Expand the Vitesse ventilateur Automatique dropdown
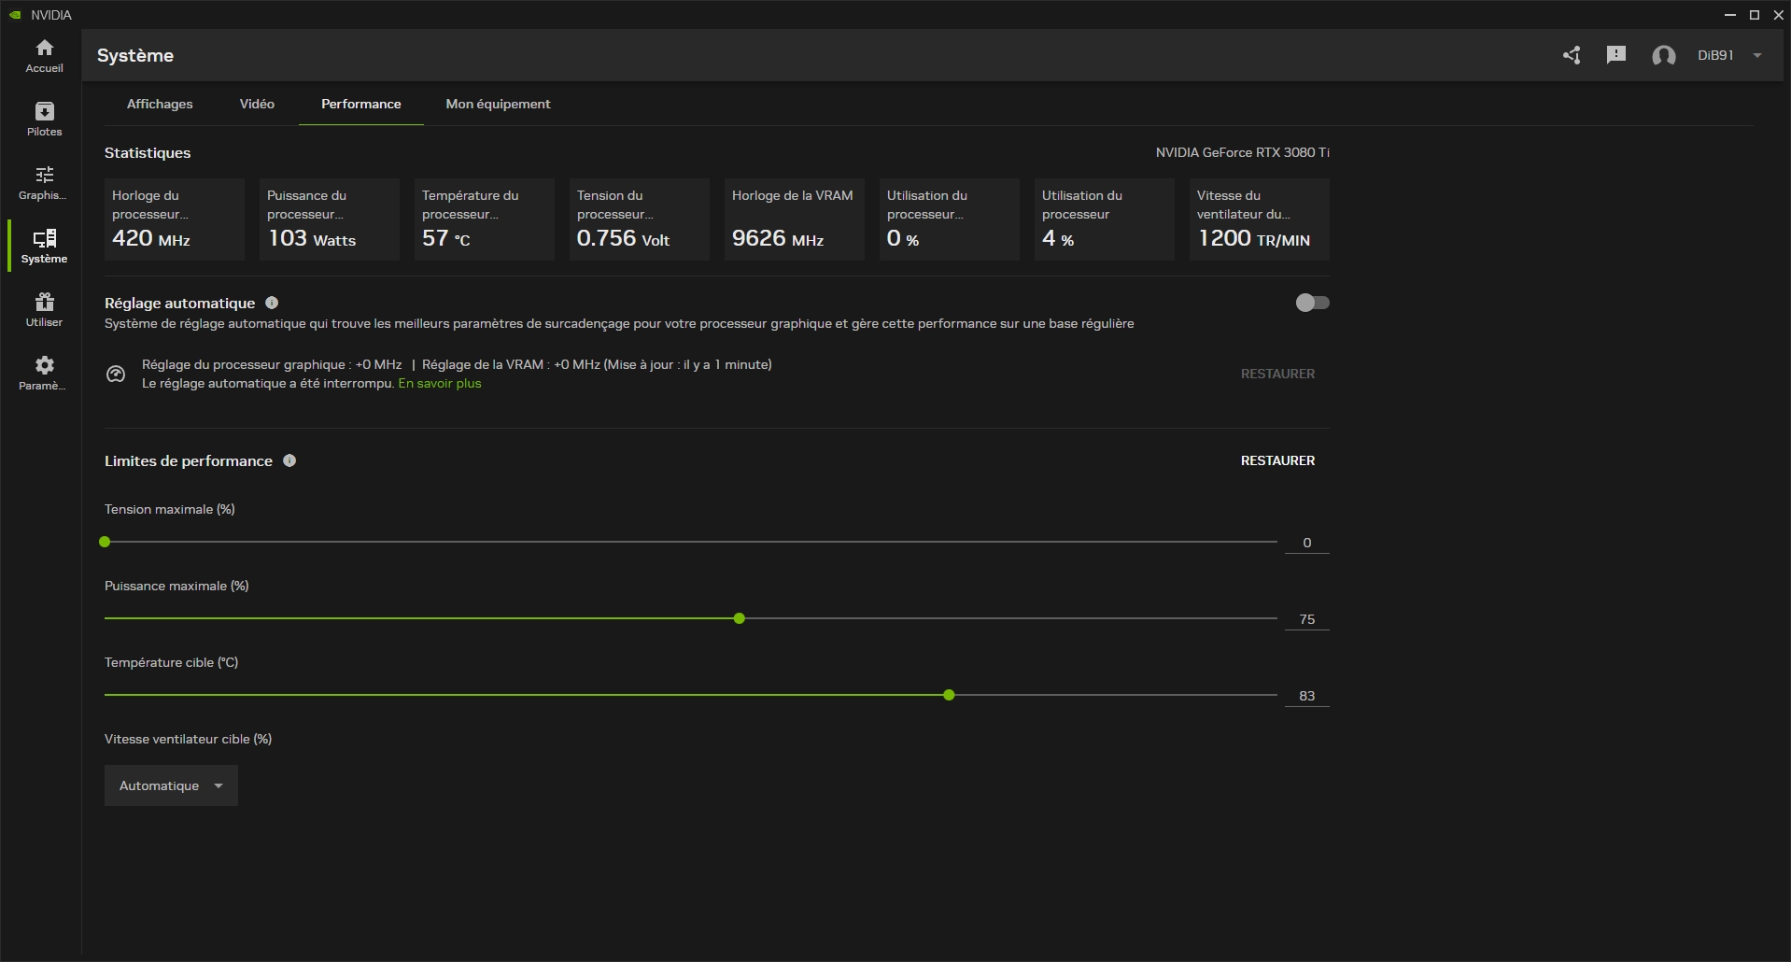Screen dimensions: 1791x962 (x=171, y=785)
